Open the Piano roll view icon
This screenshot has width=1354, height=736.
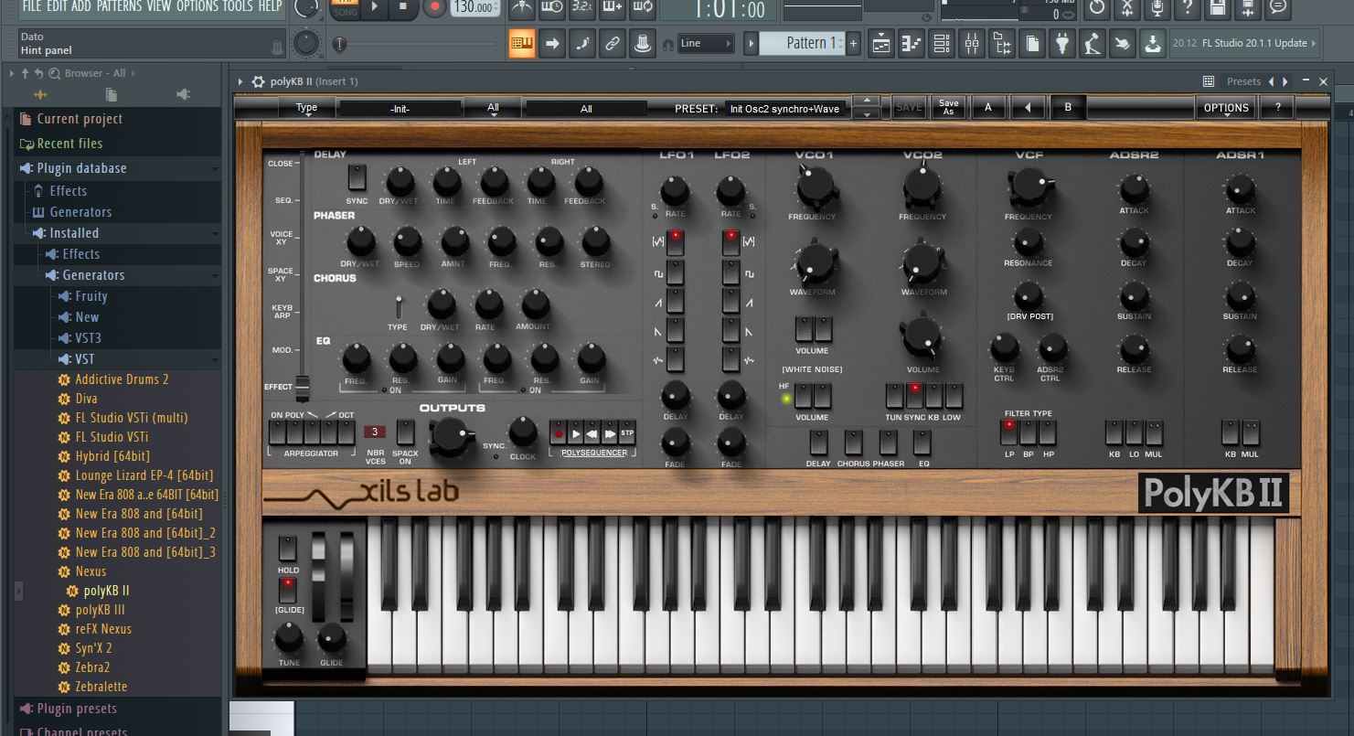click(x=912, y=43)
